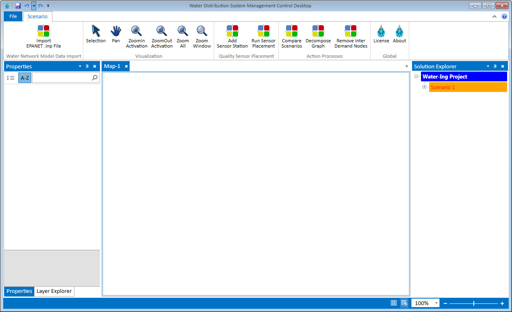Click the zoom slider plus button
The height and width of the screenshot is (312, 512).
click(502, 303)
